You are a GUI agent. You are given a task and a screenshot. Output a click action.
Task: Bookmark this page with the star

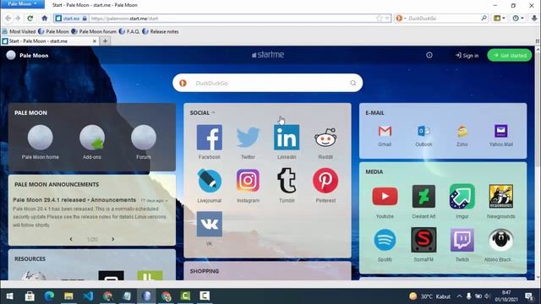[380, 19]
